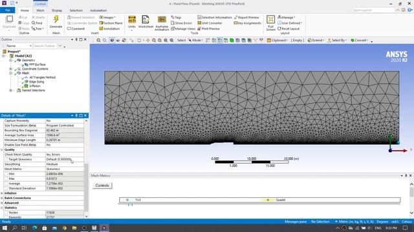Open the Clipboard dropdown
The width and height of the screenshot is (414, 232).
click(x=278, y=40)
